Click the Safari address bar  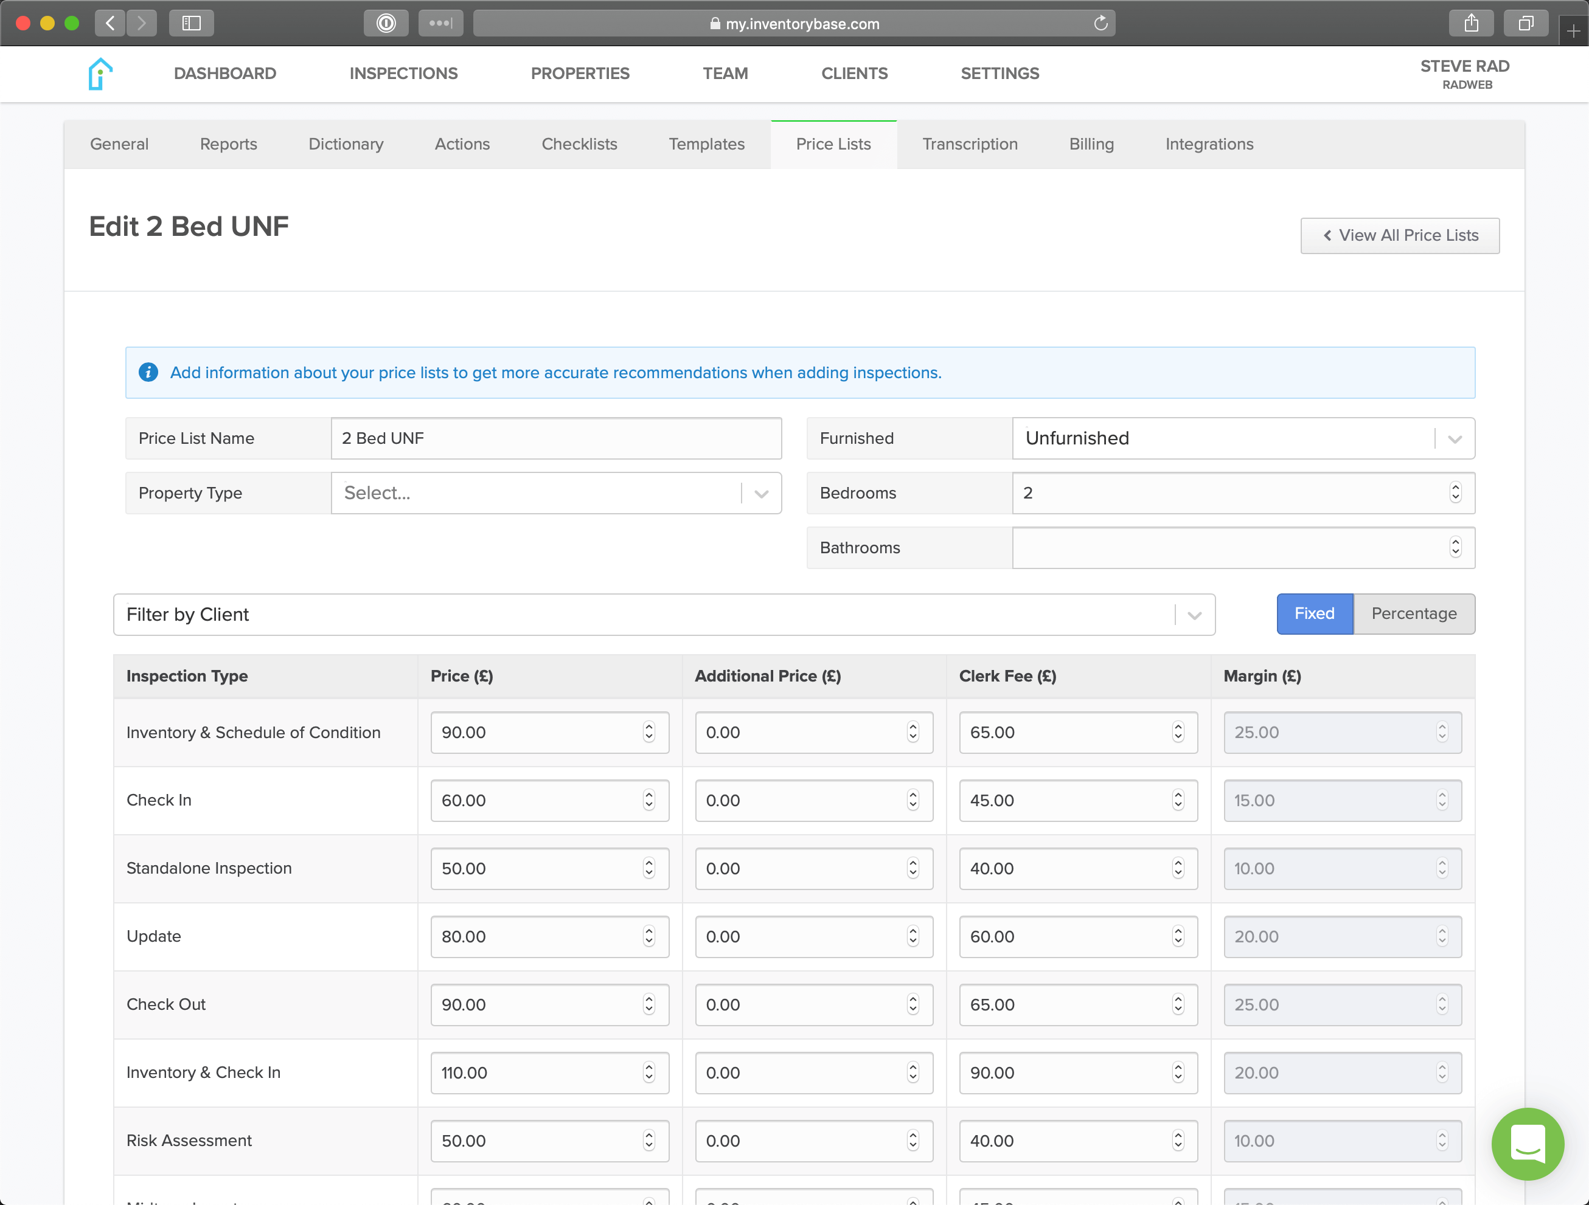coord(793,23)
